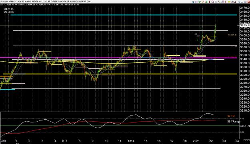Click the circular minus zoom-out icon

(x=213, y=2)
